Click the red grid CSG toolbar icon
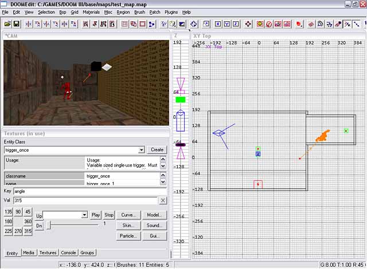The height and width of the screenshot is (269, 367). coord(124,24)
